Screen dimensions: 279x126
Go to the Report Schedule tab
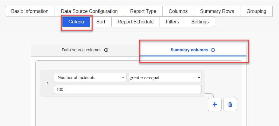[x=136, y=22]
